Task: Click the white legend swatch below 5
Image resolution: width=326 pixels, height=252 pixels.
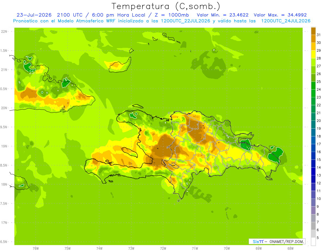Action: coord(313,242)
